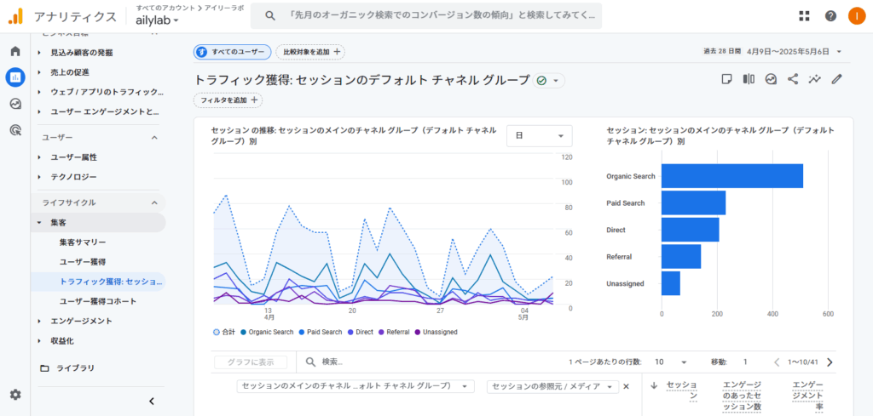
Task: Open the orange account avatar
Action: (x=856, y=16)
